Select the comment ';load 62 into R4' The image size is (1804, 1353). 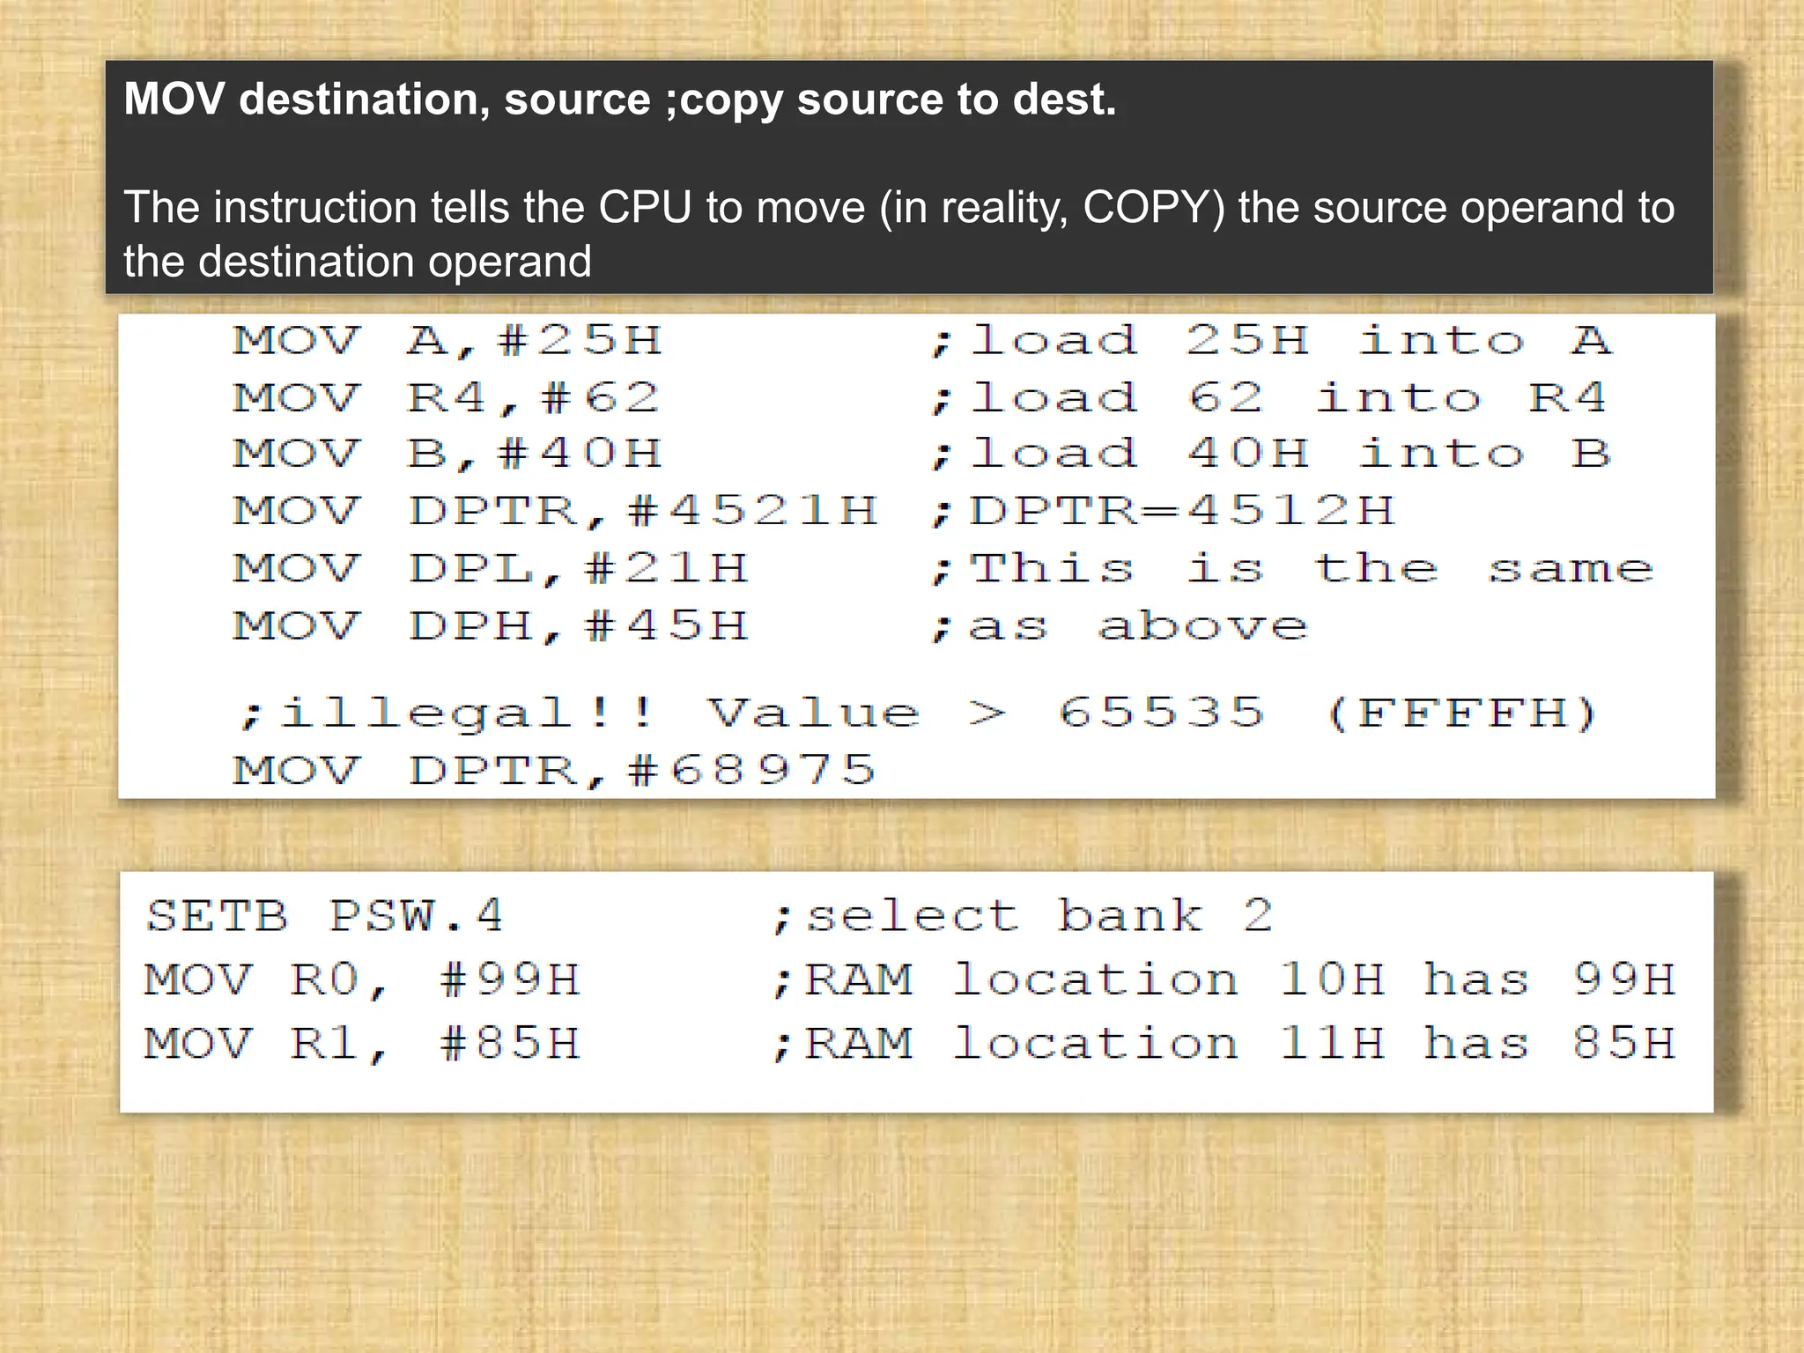[1269, 398]
